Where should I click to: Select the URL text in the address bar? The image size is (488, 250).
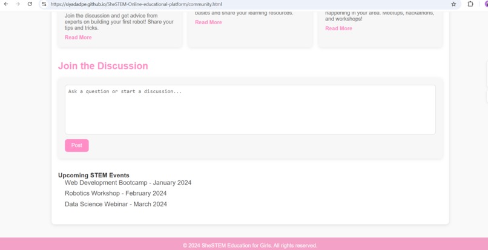pyautogui.click(x=136, y=4)
